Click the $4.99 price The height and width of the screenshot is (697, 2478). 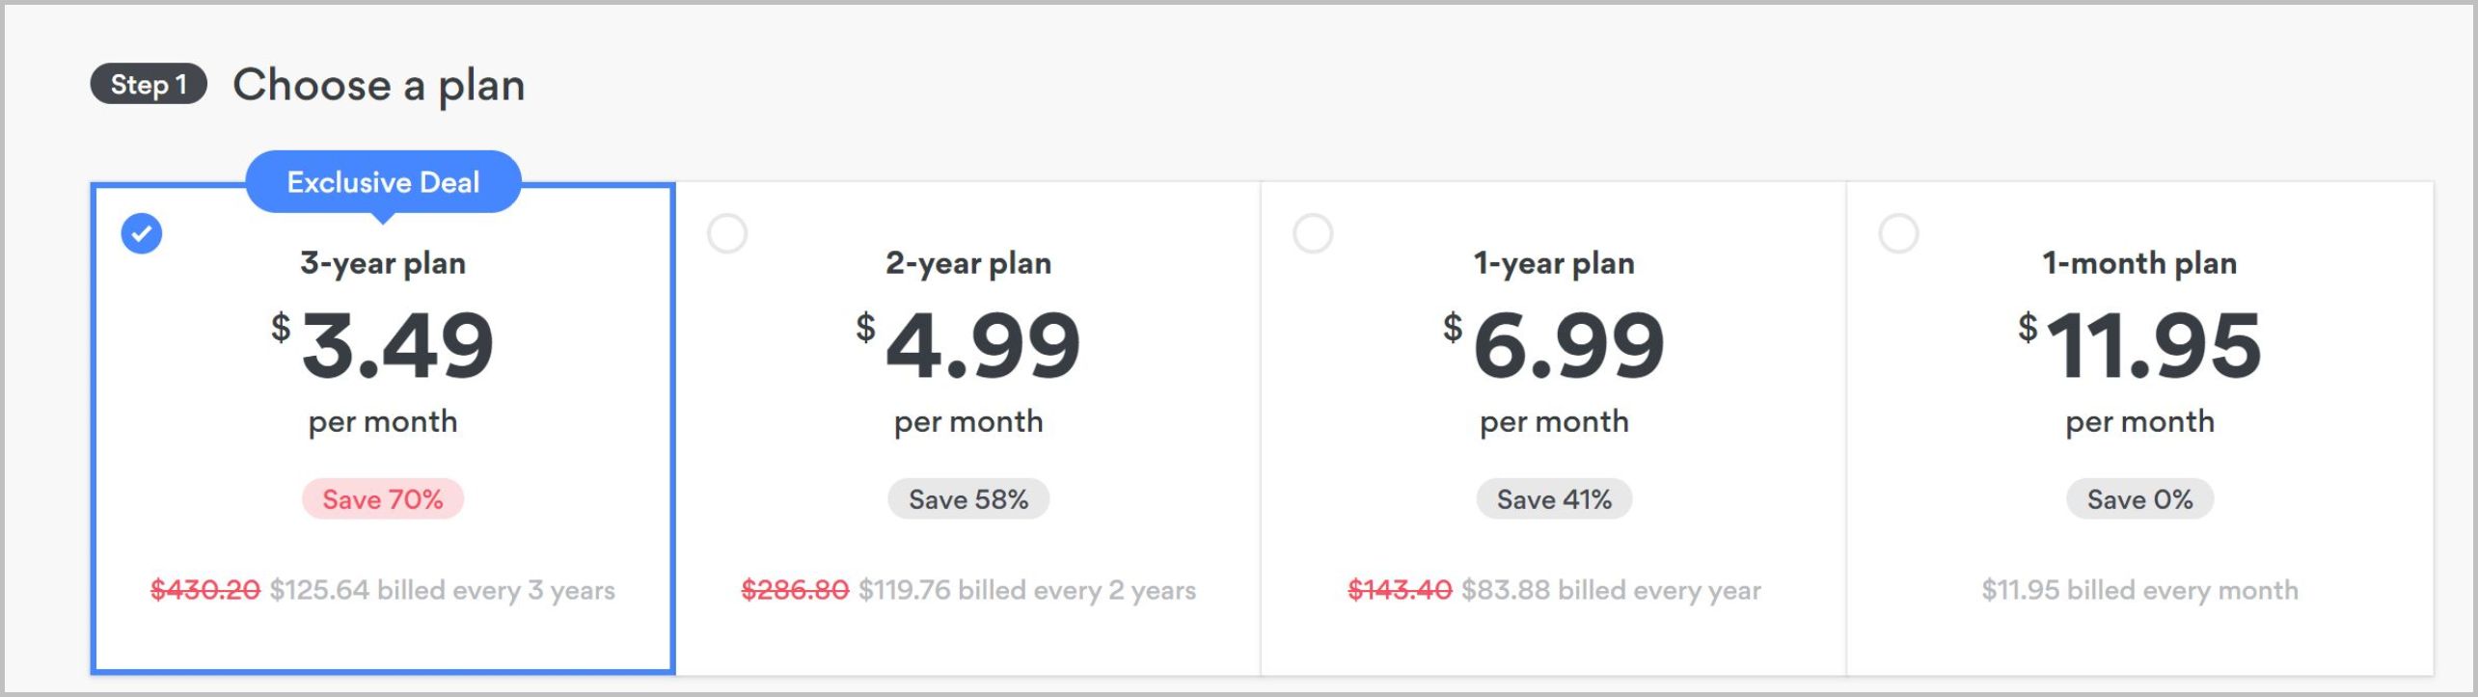[x=968, y=345]
